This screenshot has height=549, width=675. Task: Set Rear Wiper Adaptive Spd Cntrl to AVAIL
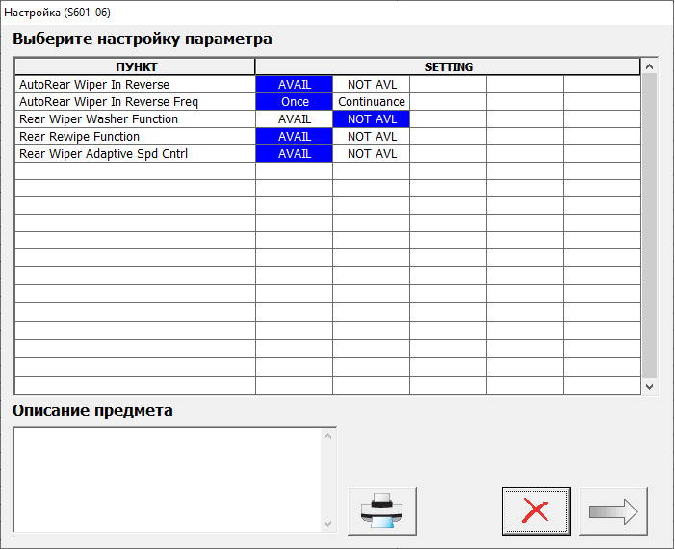[294, 154]
